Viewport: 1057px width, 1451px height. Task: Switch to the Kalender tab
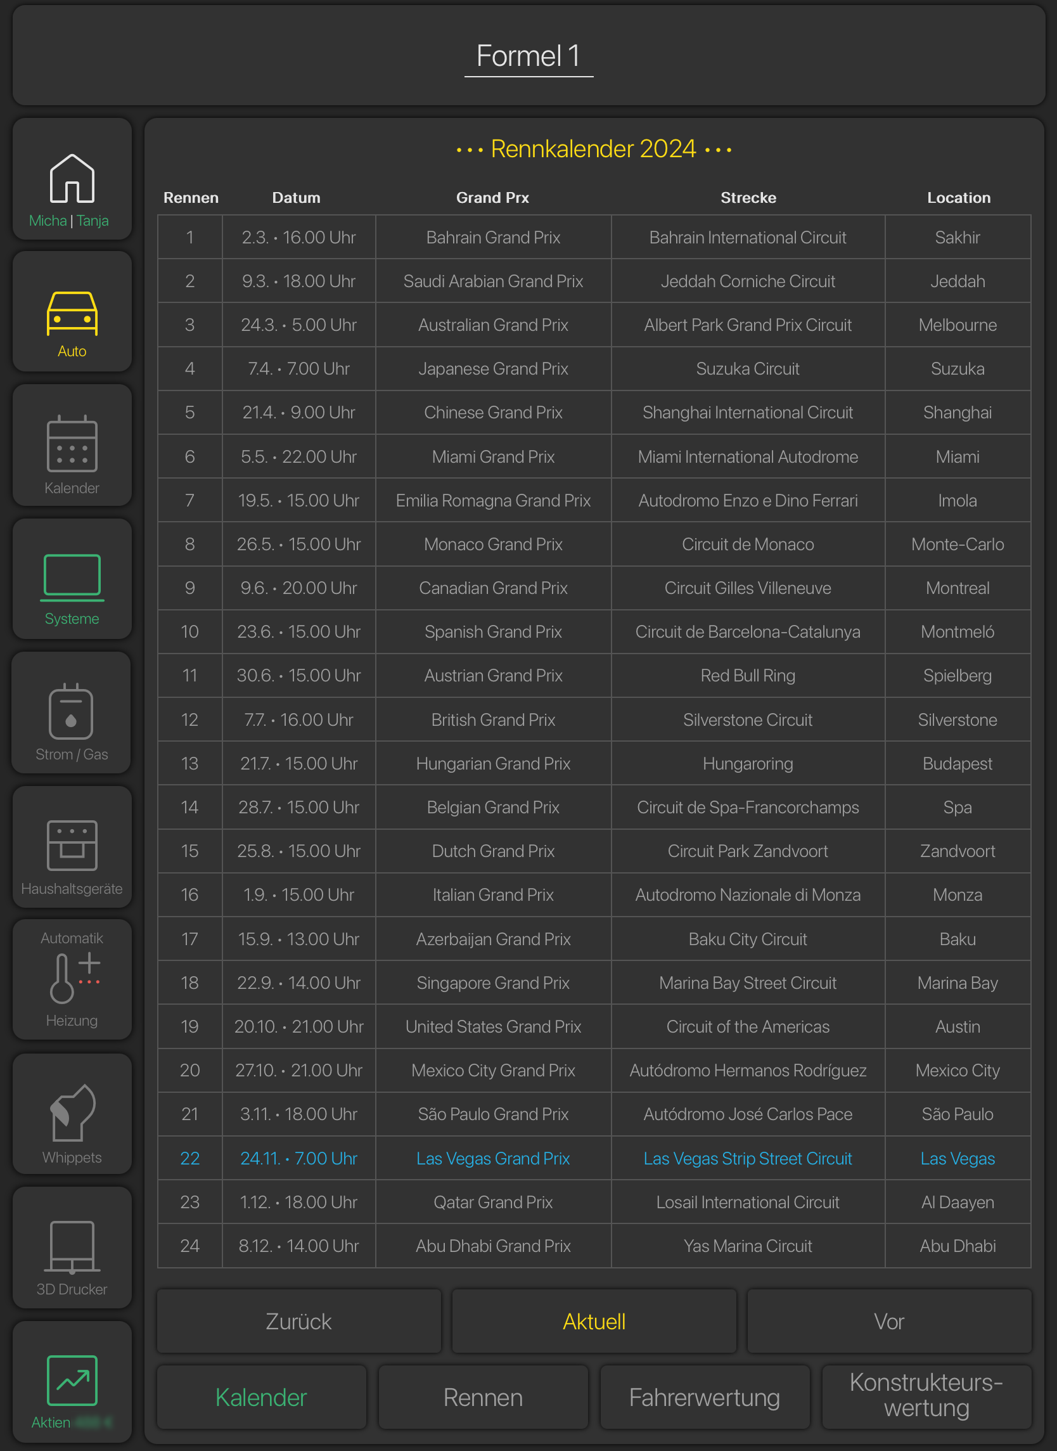point(262,1397)
